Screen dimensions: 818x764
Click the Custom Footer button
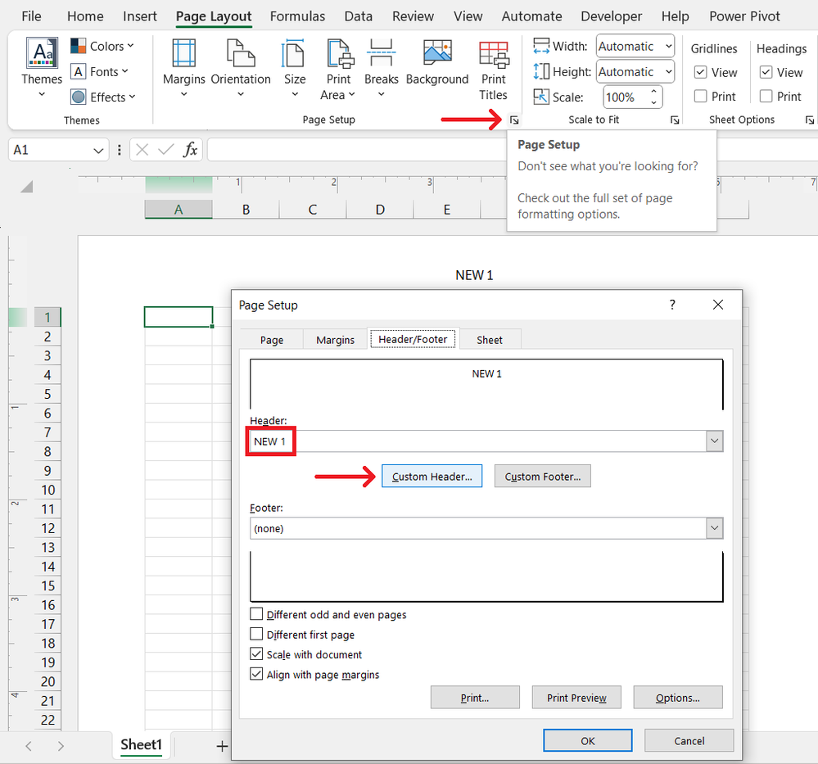(x=543, y=476)
